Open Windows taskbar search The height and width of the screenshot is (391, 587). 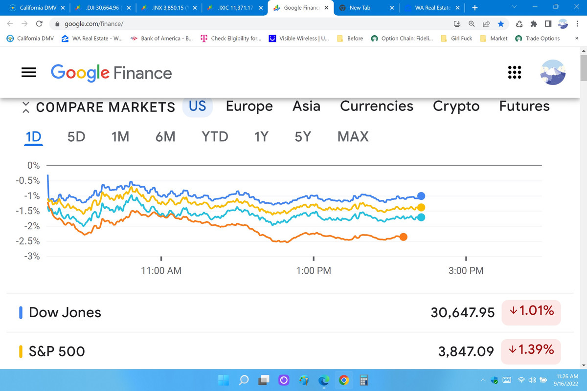(x=244, y=380)
